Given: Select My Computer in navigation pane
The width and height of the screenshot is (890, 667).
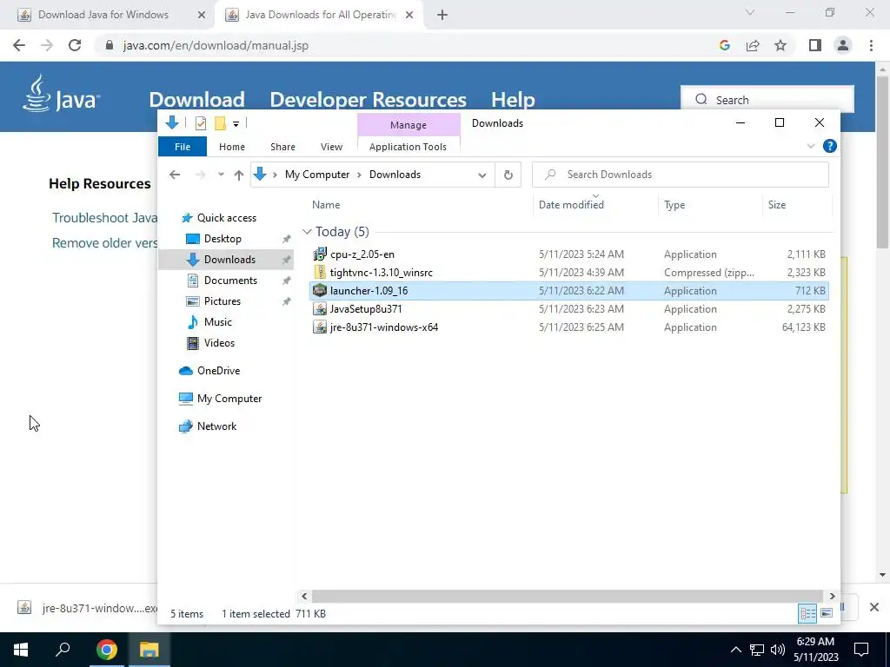Looking at the screenshot, I should click(x=229, y=398).
